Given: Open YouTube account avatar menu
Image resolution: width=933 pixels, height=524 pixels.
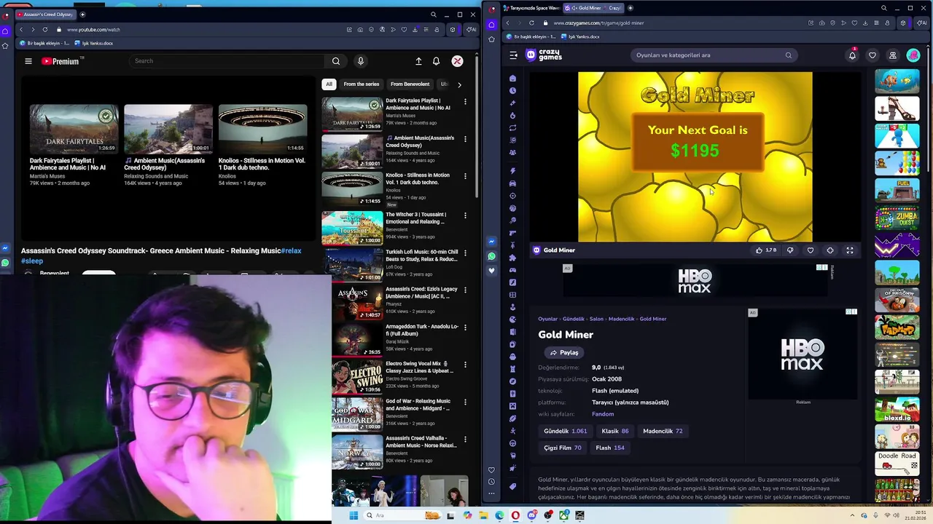Looking at the screenshot, I should [457, 61].
